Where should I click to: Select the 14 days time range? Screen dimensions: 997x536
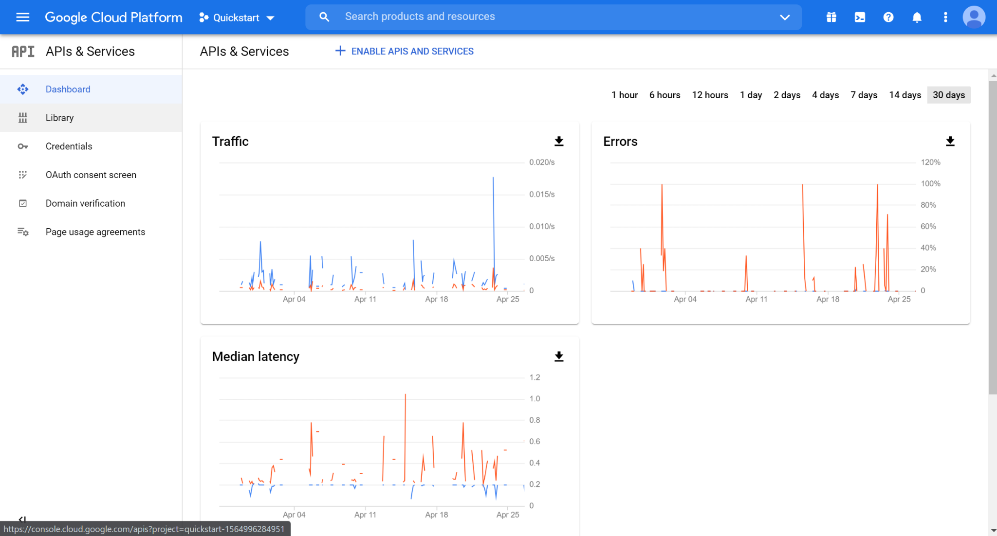tap(905, 95)
